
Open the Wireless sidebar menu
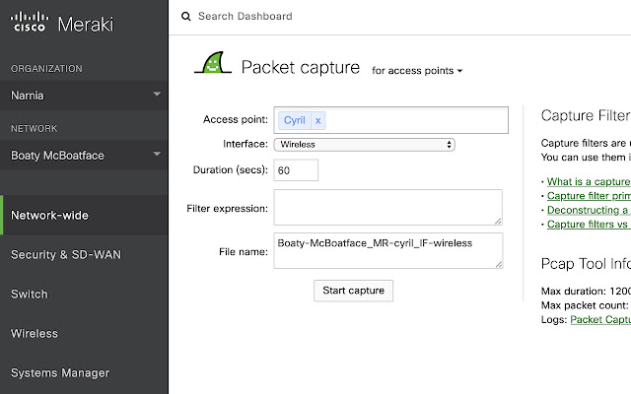[84, 333]
